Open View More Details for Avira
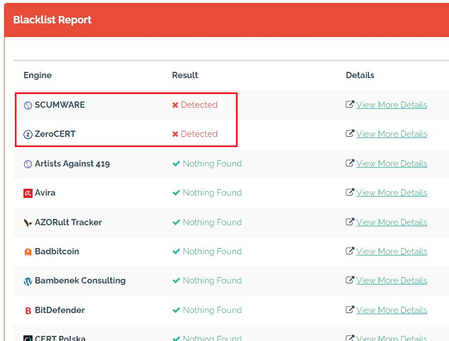449x341 pixels. 392,193
